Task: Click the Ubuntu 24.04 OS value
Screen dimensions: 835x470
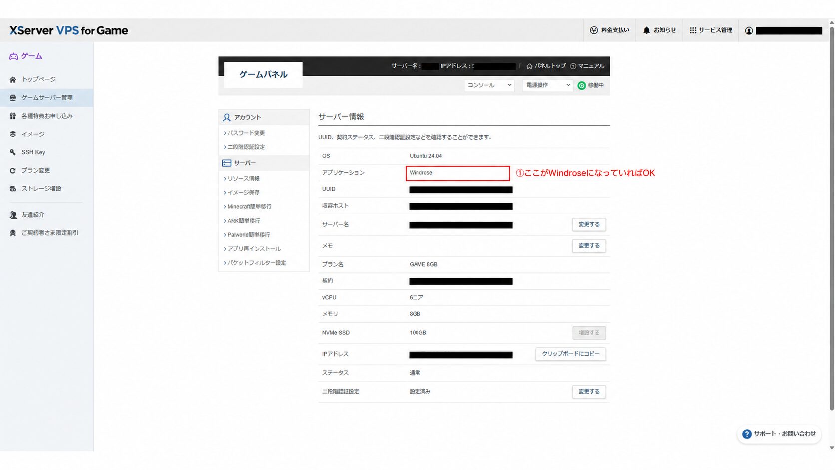Action: 425,156
